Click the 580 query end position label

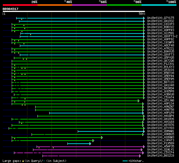click(x=141, y=14)
